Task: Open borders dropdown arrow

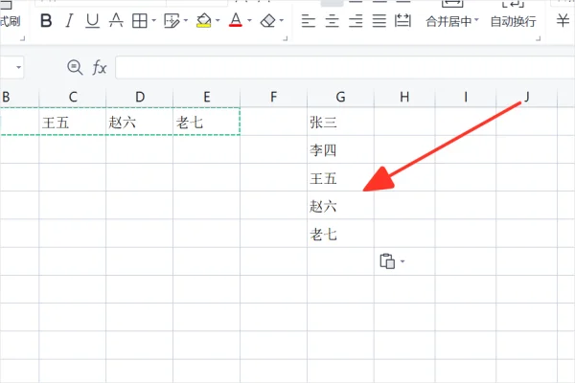Action: pos(153,20)
